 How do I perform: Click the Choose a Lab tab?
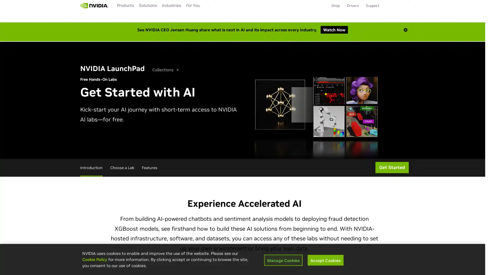point(122,168)
